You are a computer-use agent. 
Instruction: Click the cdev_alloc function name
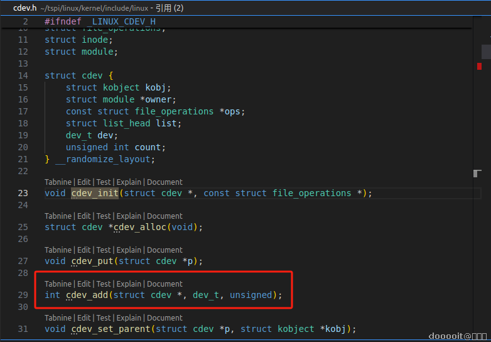[139, 227]
